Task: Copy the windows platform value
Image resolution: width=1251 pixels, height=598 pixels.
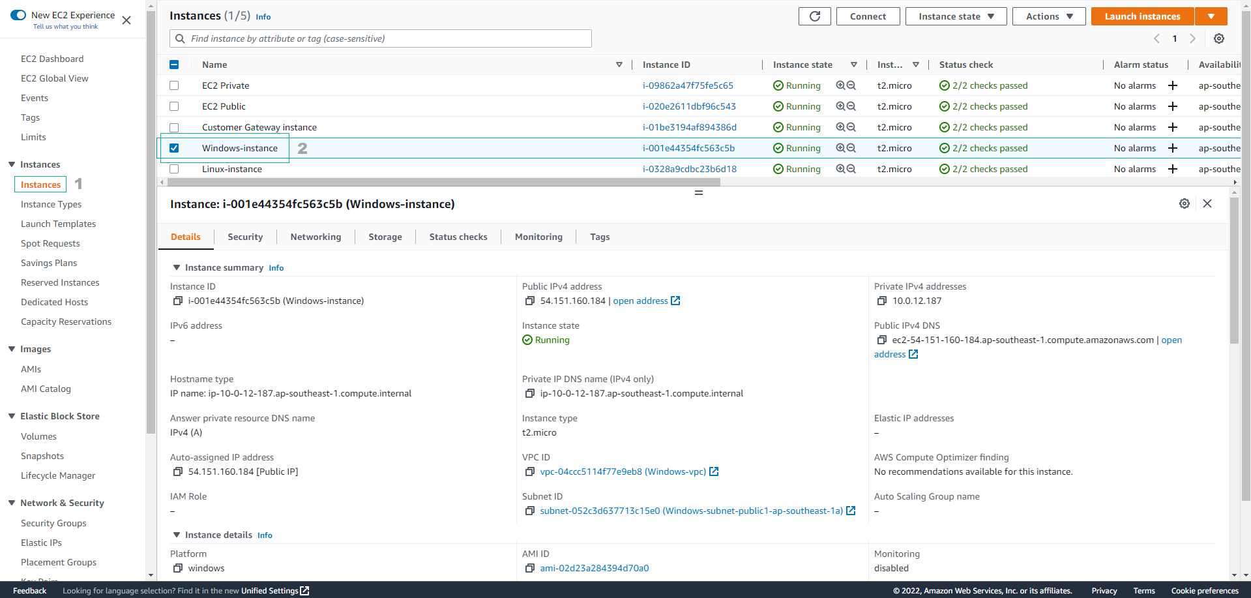Action: pyautogui.click(x=177, y=568)
